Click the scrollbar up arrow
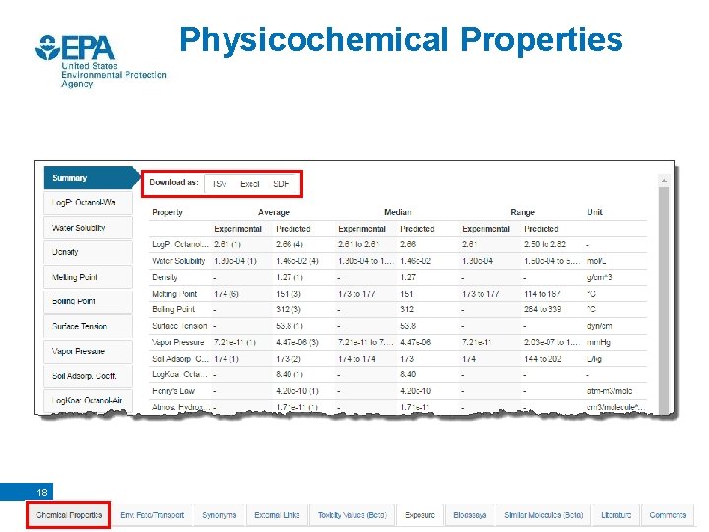Screen dimensions: 709x532 pyautogui.click(x=664, y=180)
